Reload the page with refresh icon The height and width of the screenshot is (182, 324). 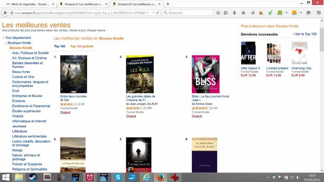point(158,13)
